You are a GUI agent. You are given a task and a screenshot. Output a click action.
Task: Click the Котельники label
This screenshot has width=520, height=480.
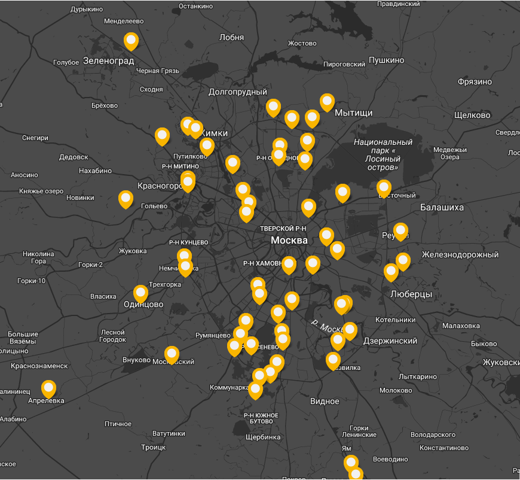(395, 320)
